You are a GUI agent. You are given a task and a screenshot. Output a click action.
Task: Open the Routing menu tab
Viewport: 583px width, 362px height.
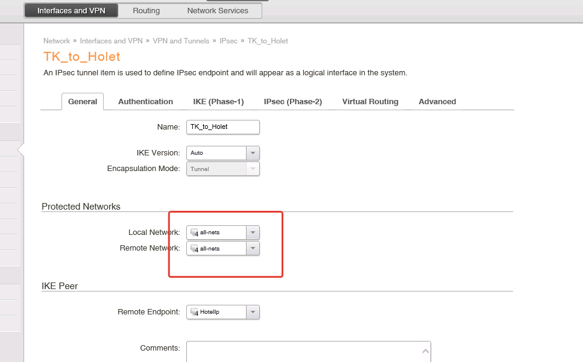[x=146, y=11]
